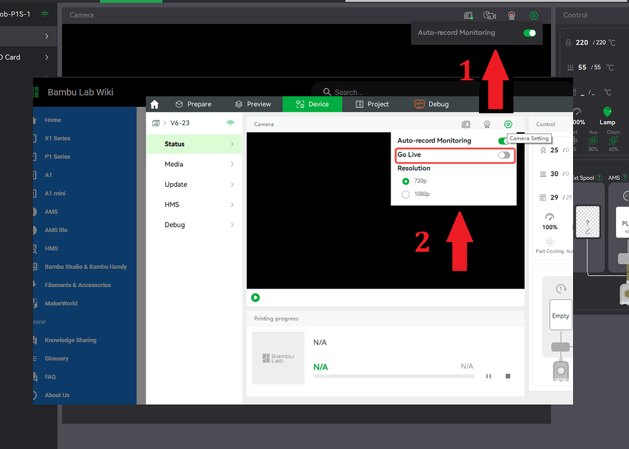
Task: Click the home icon left of Prepare tab
Action: click(x=154, y=104)
